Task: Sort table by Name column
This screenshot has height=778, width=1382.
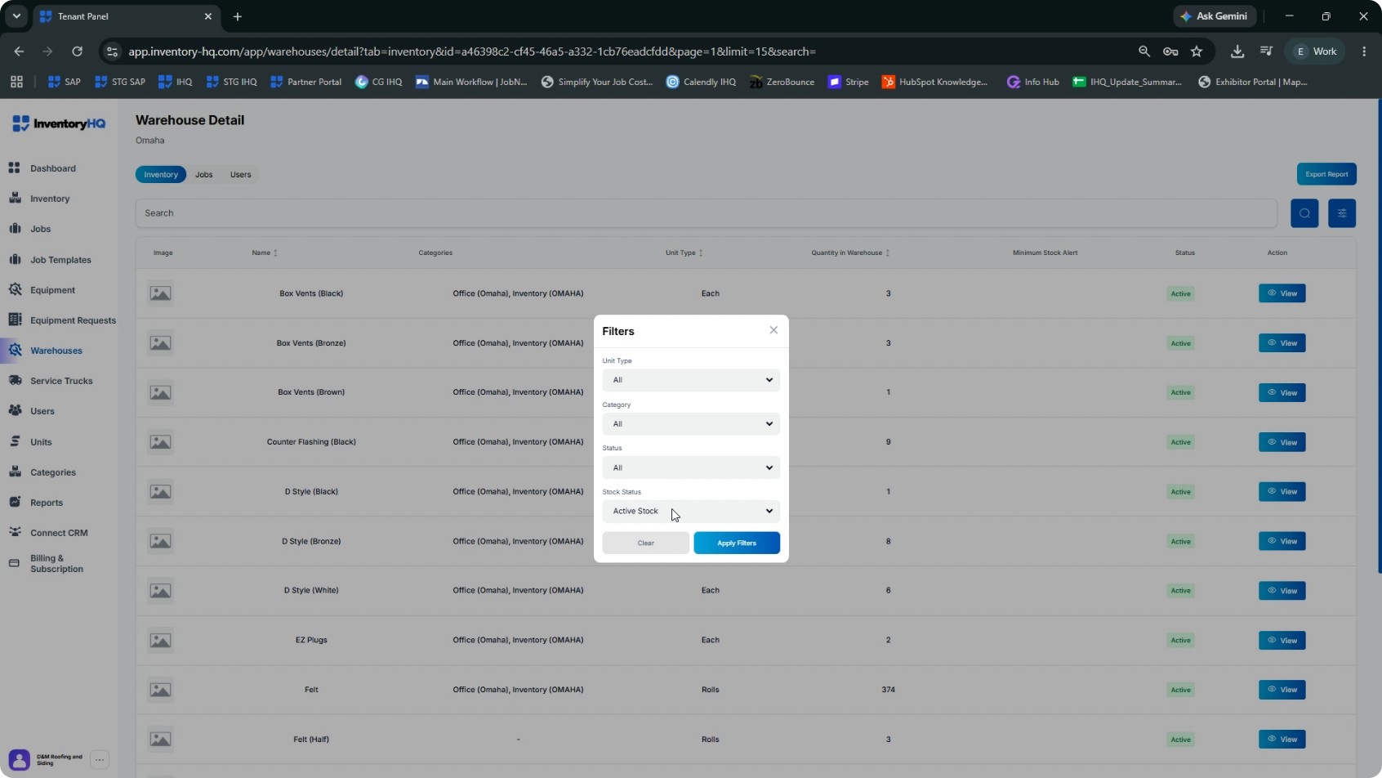Action: tap(265, 253)
